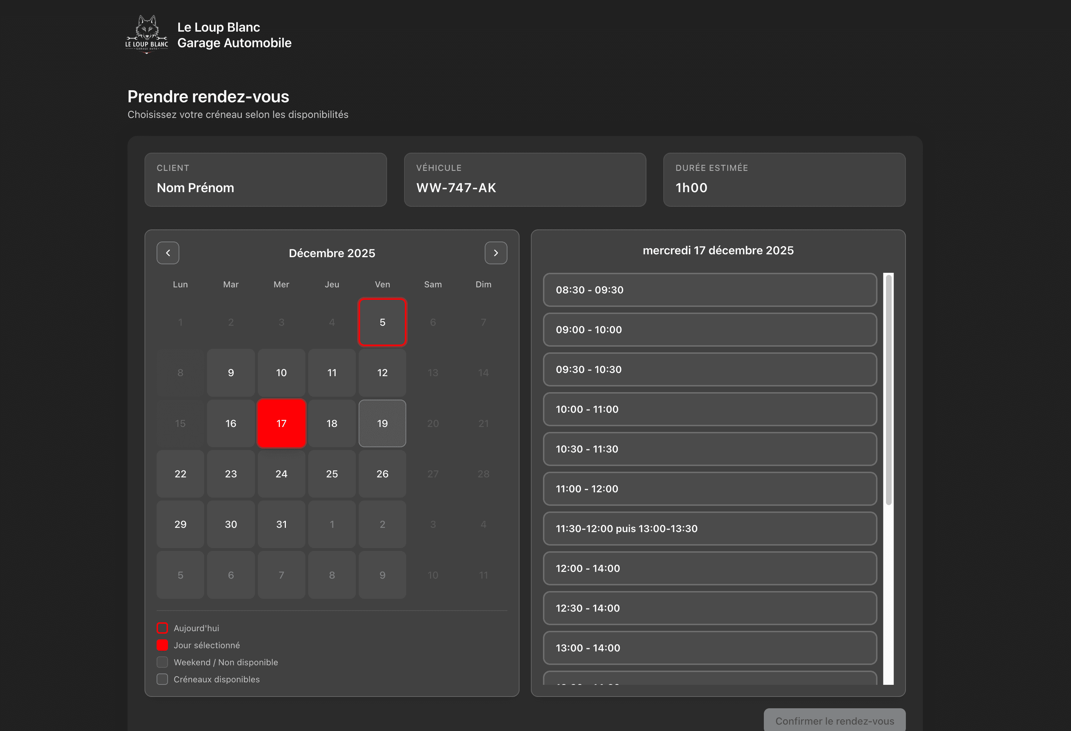The width and height of the screenshot is (1071, 731).
Task: Choose the 08:30 - 09:30 time slot
Action: (710, 290)
